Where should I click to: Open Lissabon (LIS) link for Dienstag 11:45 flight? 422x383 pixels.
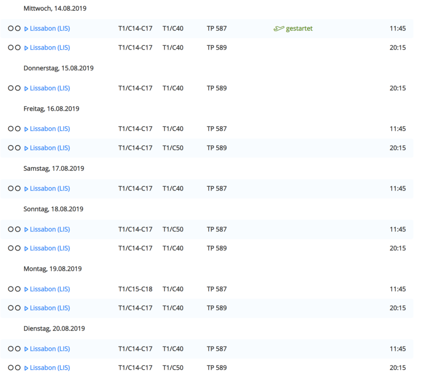pos(50,349)
